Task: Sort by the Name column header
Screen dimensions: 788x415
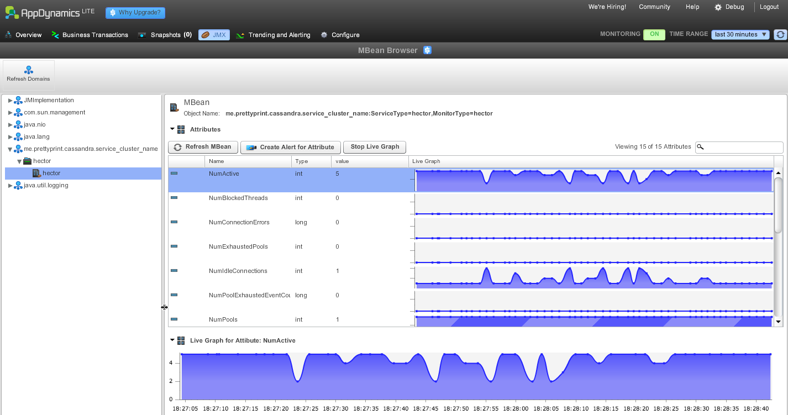Action: pos(248,161)
